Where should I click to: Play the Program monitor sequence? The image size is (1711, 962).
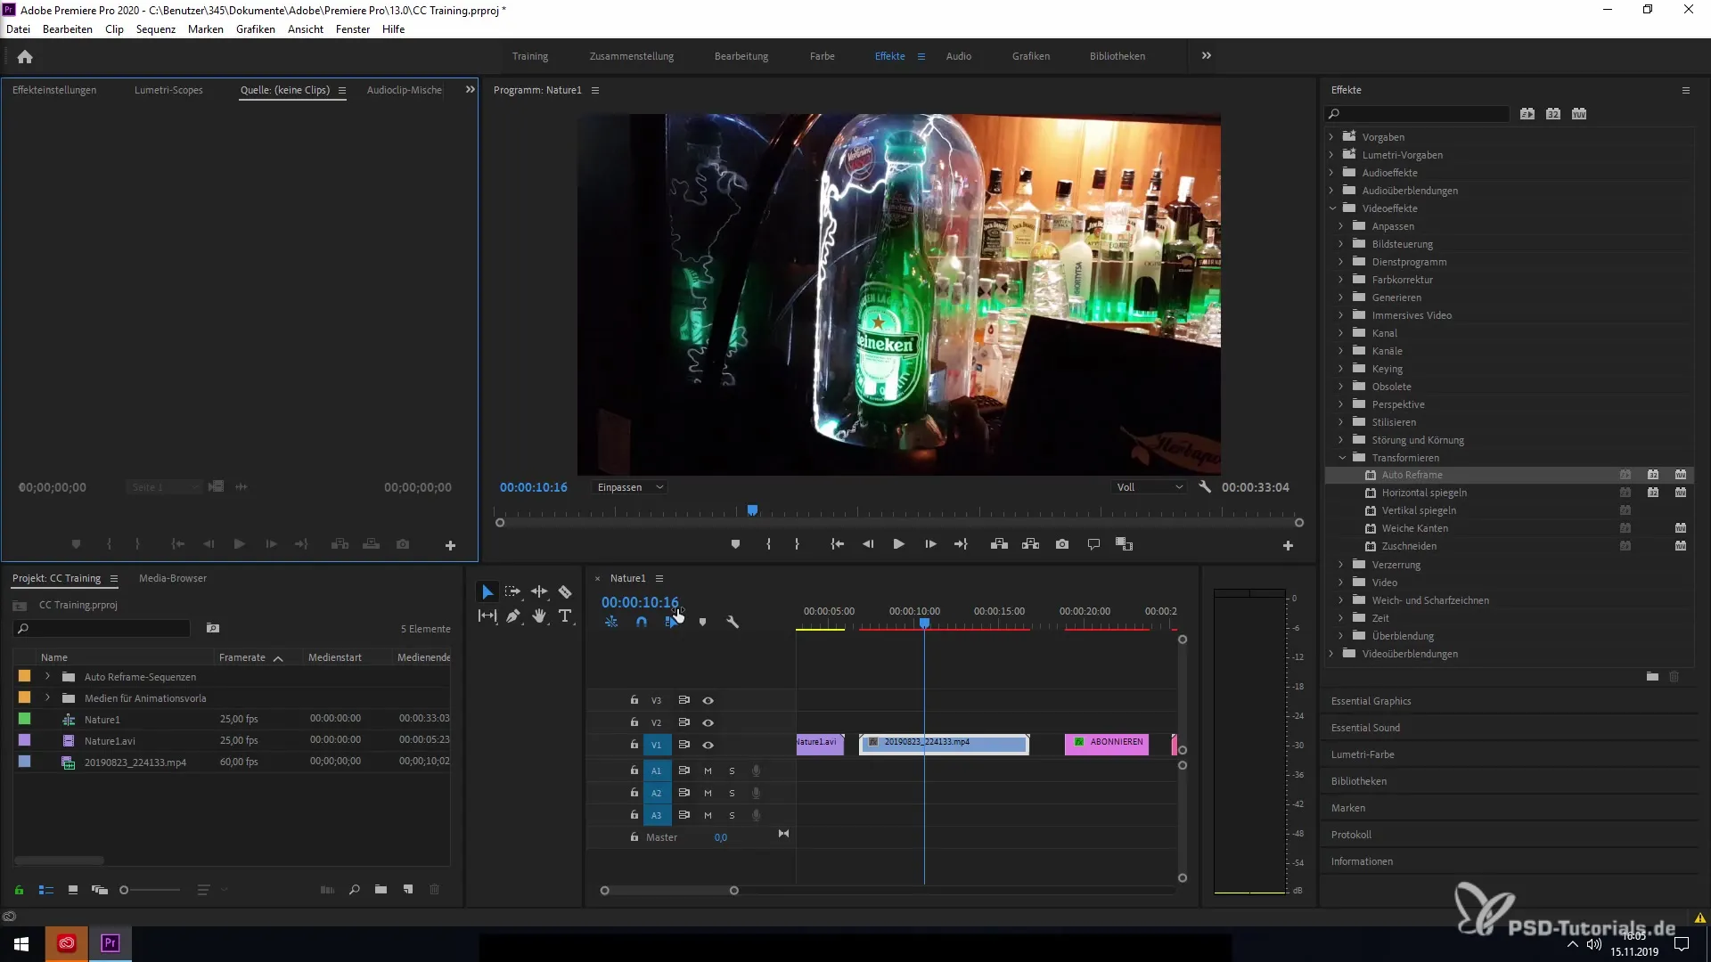tap(898, 544)
